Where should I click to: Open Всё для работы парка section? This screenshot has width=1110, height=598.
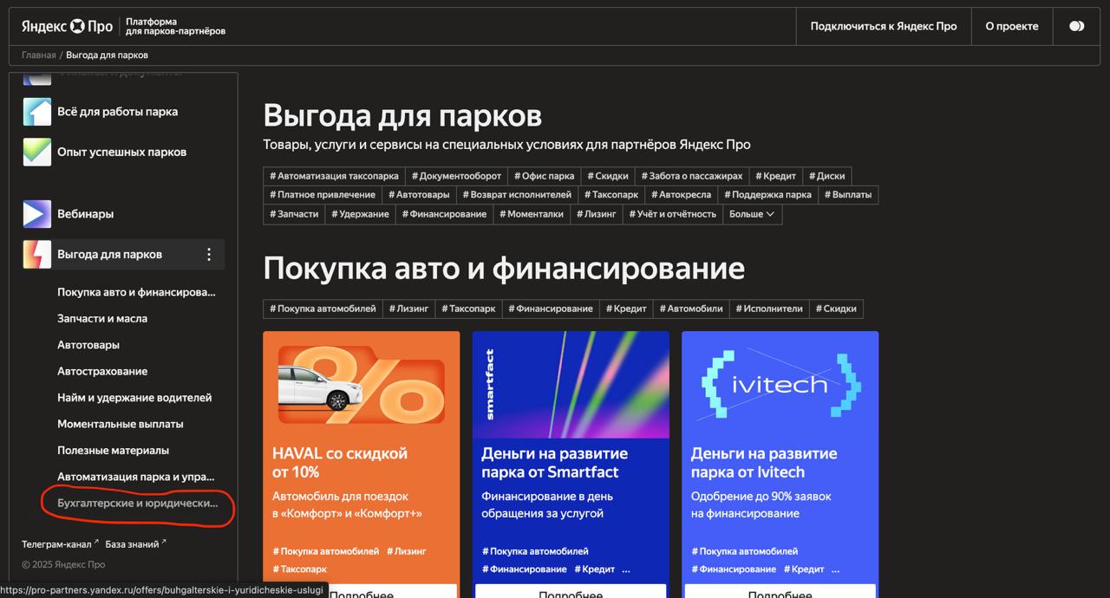click(118, 112)
